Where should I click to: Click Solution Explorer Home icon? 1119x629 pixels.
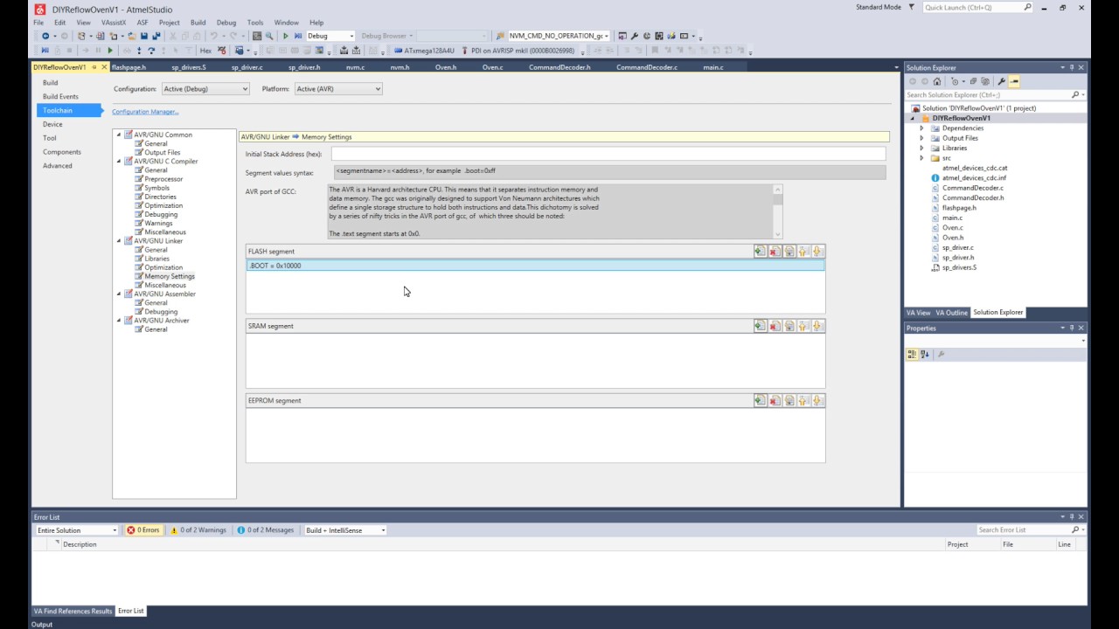point(937,81)
